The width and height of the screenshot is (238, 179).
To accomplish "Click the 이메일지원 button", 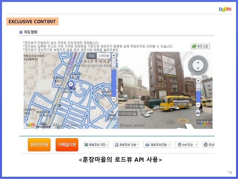I will [x=67, y=145].
